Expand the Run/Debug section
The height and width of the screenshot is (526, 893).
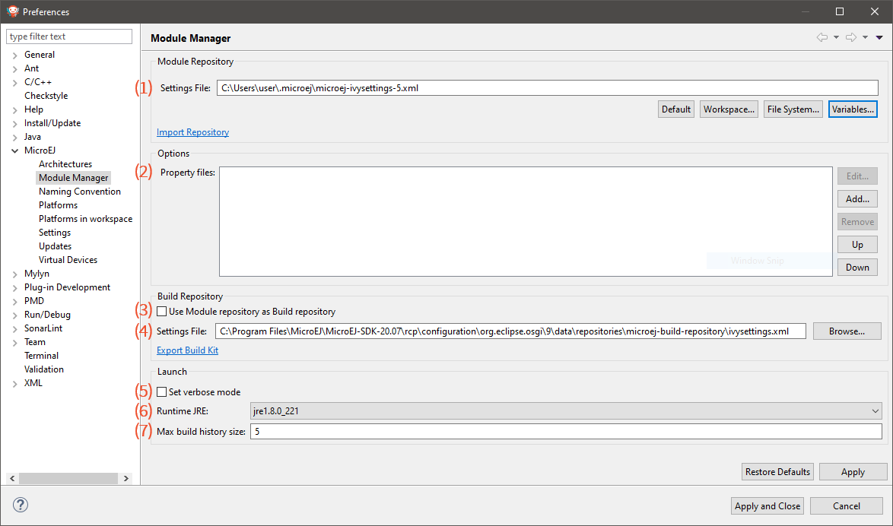[x=16, y=314]
